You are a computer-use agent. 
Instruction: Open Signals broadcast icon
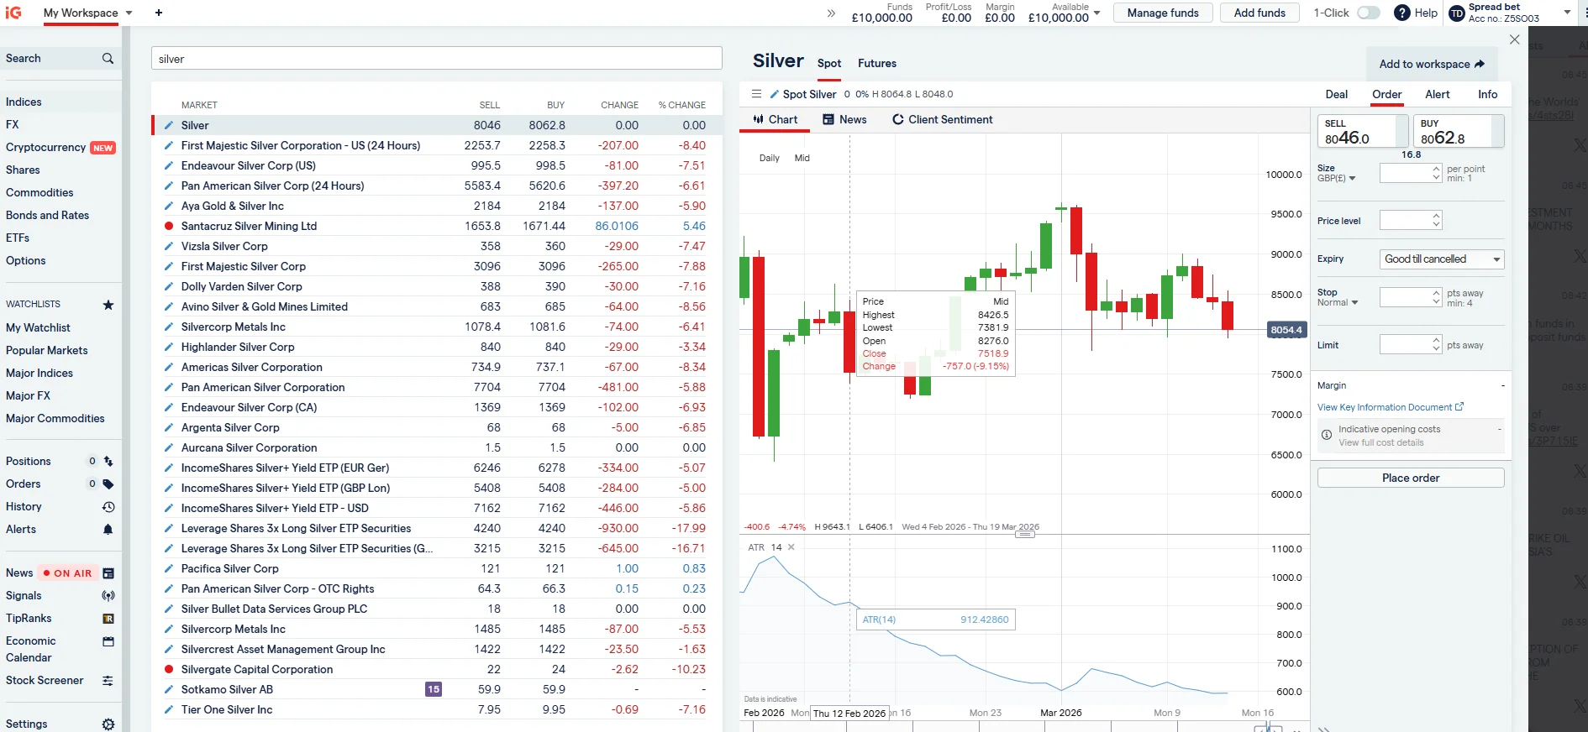pyautogui.click(x=108, y=596)
